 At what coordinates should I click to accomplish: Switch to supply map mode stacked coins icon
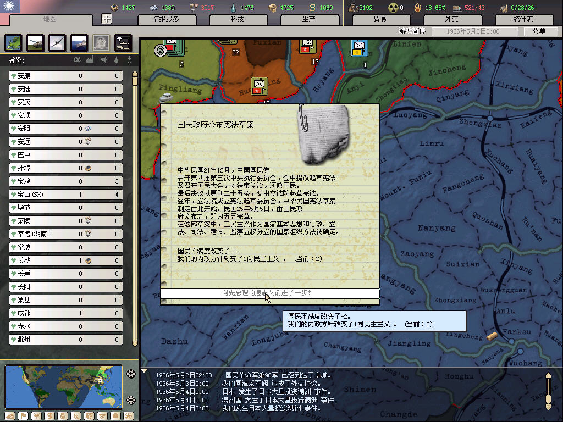(63, 416)
